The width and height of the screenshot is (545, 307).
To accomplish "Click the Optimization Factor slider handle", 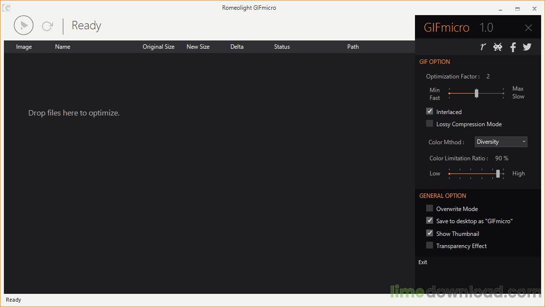I will pos(476,93).
